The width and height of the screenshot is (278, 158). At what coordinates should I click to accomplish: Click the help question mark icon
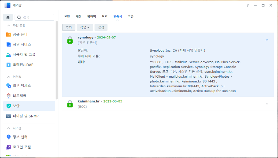[x=247, y=6]
